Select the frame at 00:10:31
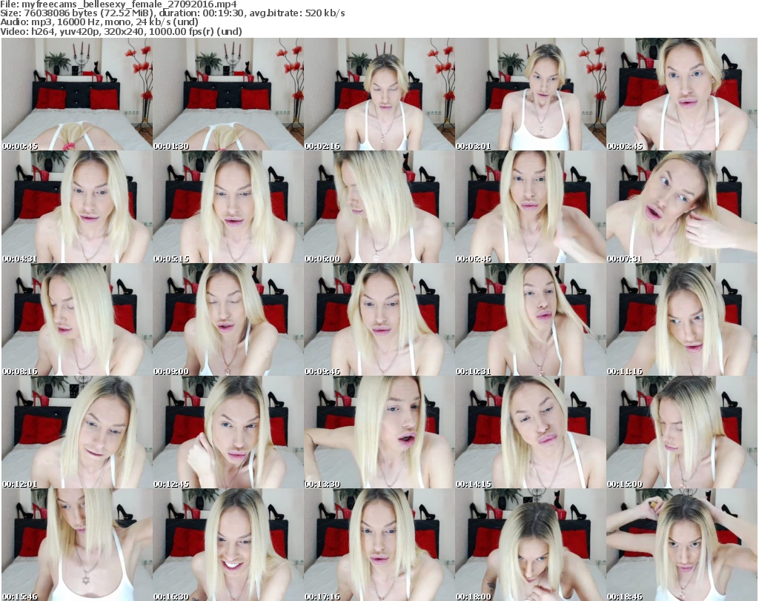Image resolution: width=759 pixels, height=601 pixels. 531,319
